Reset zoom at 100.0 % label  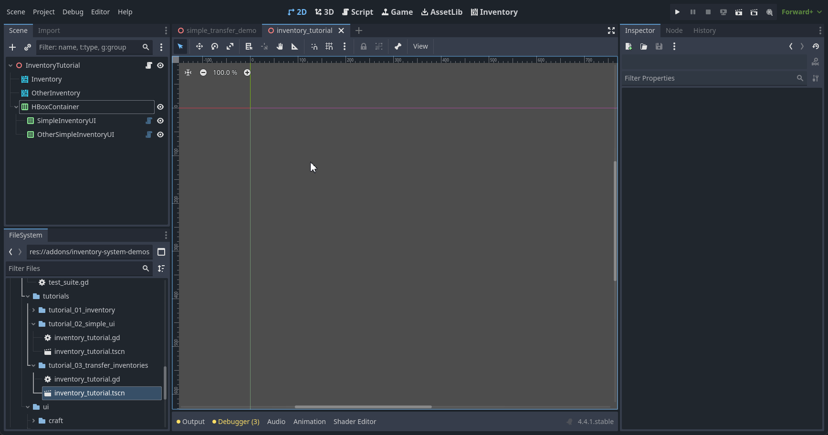click(225, 72)
